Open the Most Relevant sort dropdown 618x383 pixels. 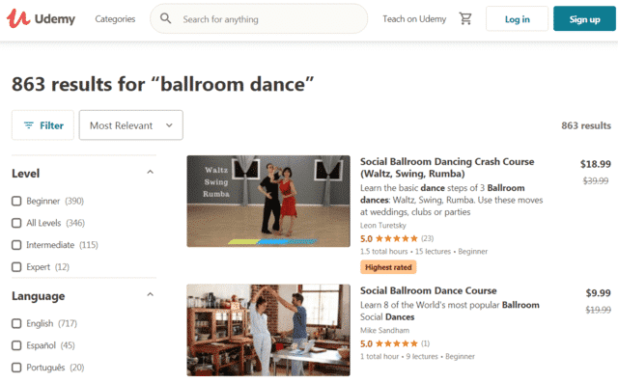point(131,125)
